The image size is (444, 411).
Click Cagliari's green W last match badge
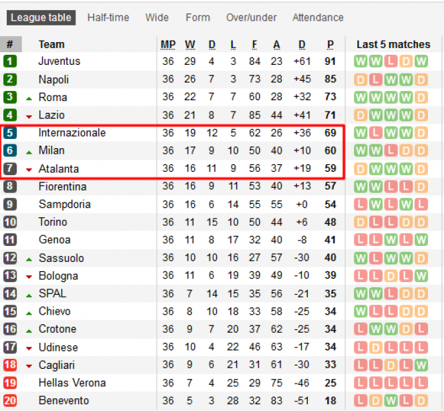pyautogui.click(x=421, y=365)
